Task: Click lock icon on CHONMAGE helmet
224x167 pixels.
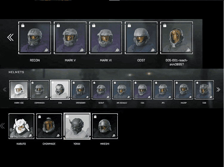Action: coord(40,117)
